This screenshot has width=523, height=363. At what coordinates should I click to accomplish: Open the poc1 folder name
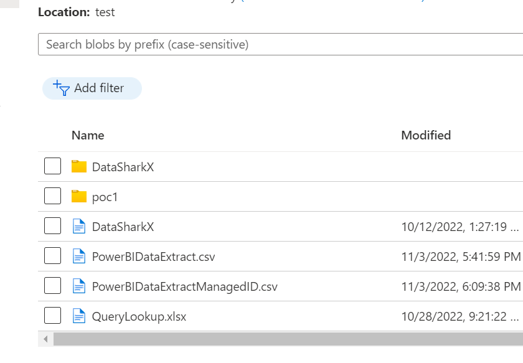[x=105, y=197]
